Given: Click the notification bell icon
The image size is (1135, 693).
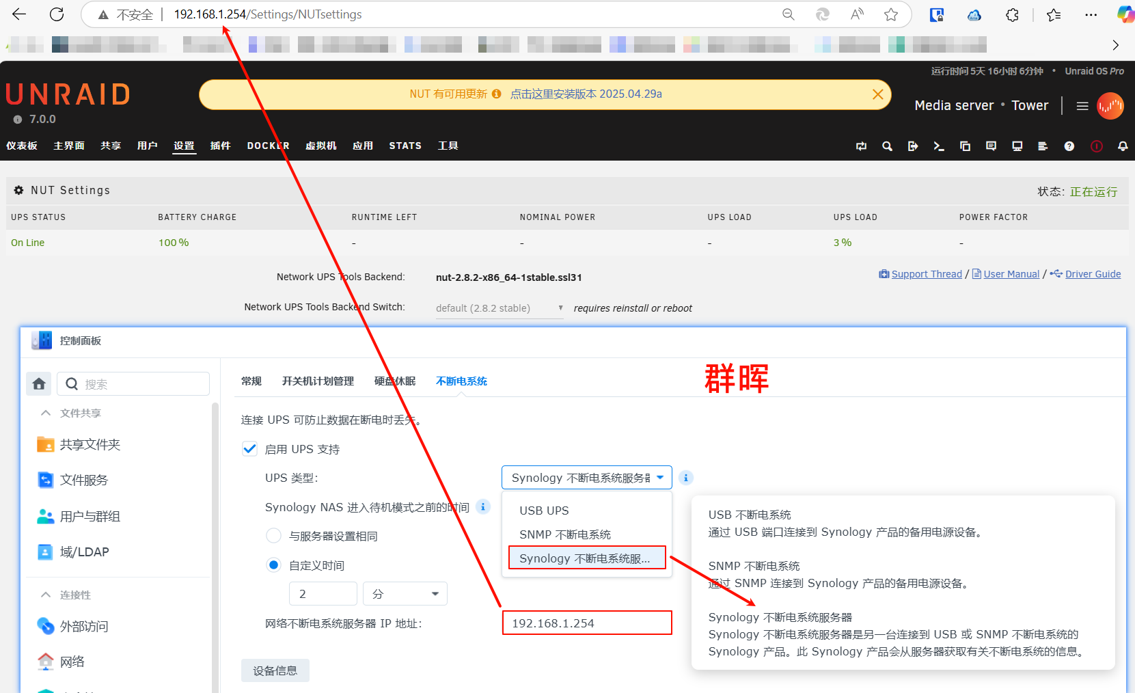Looking at the screenshot, I should pos(1122,146).
